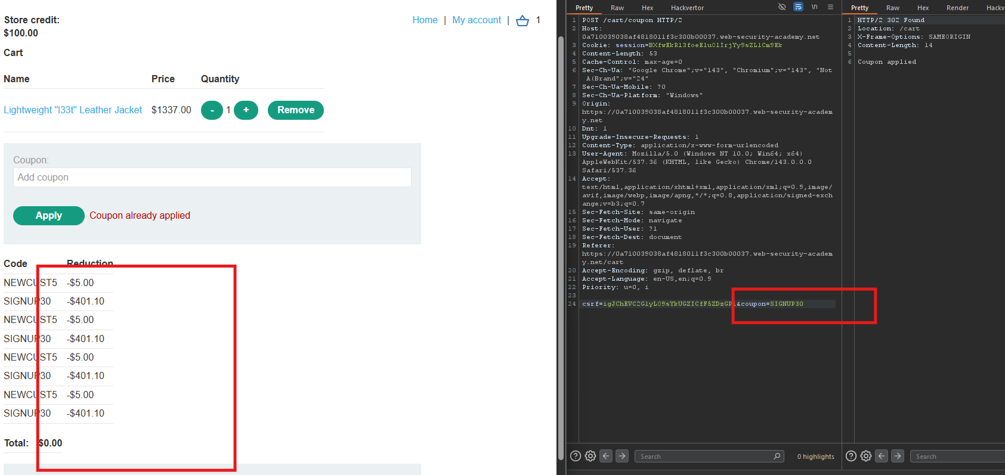Select Hex tab in request panel

(648, 8)
